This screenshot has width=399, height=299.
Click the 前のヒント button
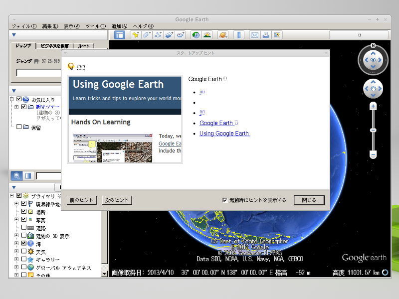(81, 200)
